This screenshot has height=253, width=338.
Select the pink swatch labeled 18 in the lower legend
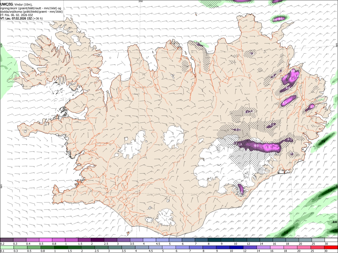point(290,247)
